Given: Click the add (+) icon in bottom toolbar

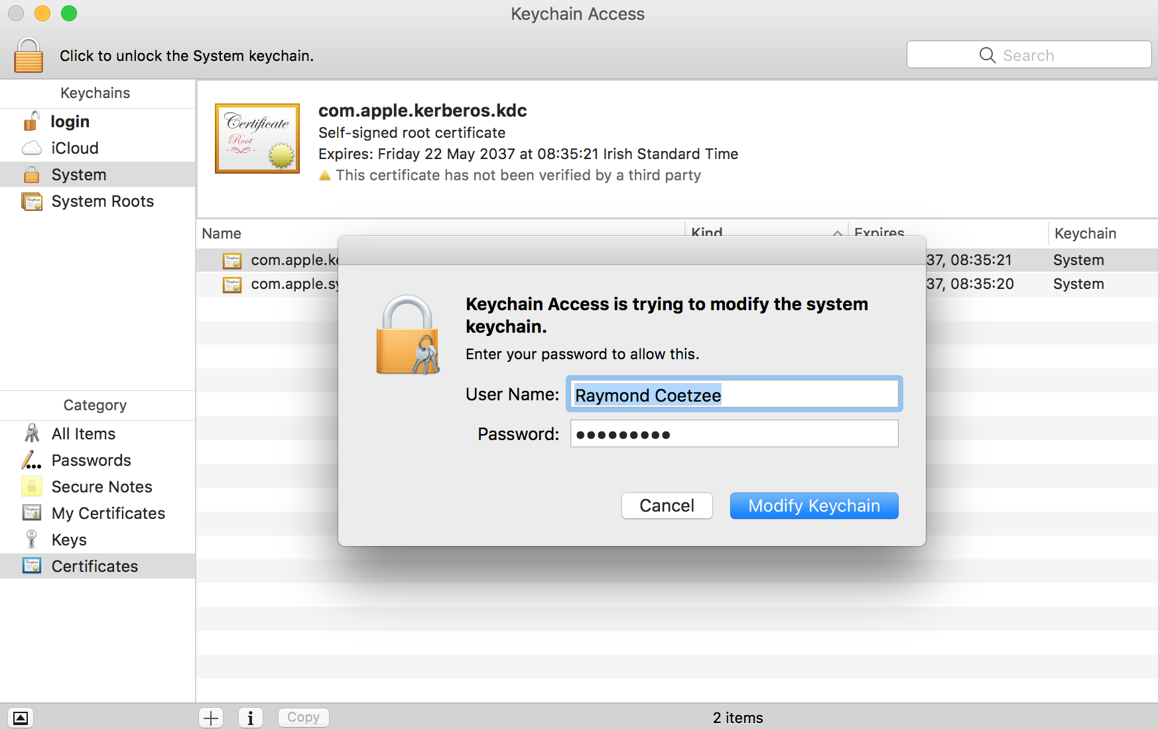Looking at the screenshot, I should (x=210, y=718).
